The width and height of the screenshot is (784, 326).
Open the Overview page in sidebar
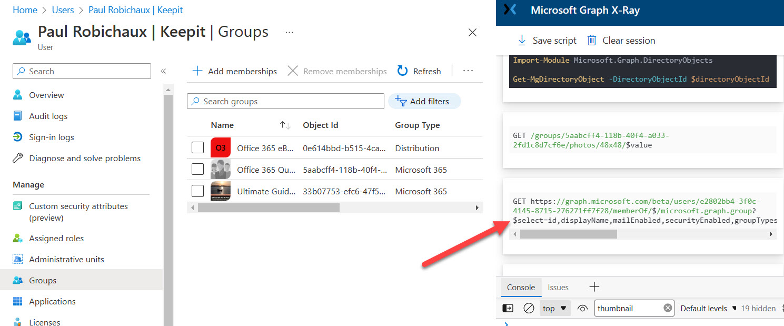[x=46, y=95]
